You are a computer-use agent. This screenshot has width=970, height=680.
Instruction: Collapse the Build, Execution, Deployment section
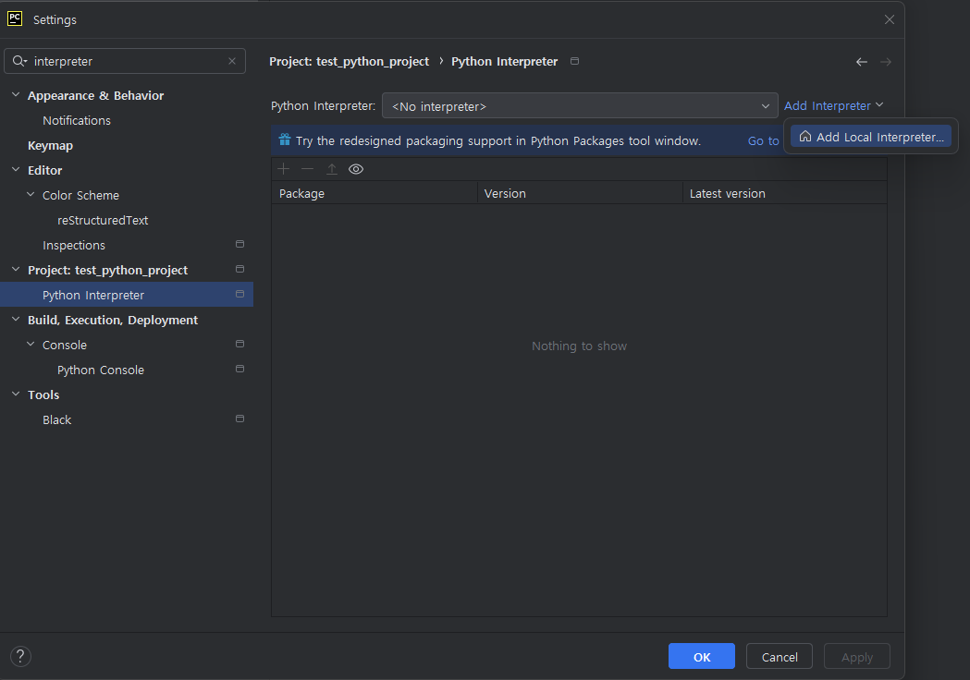point(16,320)
